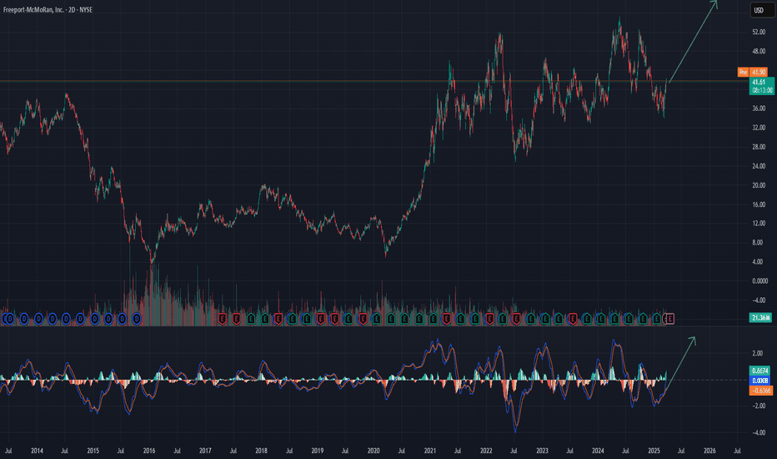
Task: Click the leftmost red earnings E marker
Action: pyautogui.click(x=222, y=319)
